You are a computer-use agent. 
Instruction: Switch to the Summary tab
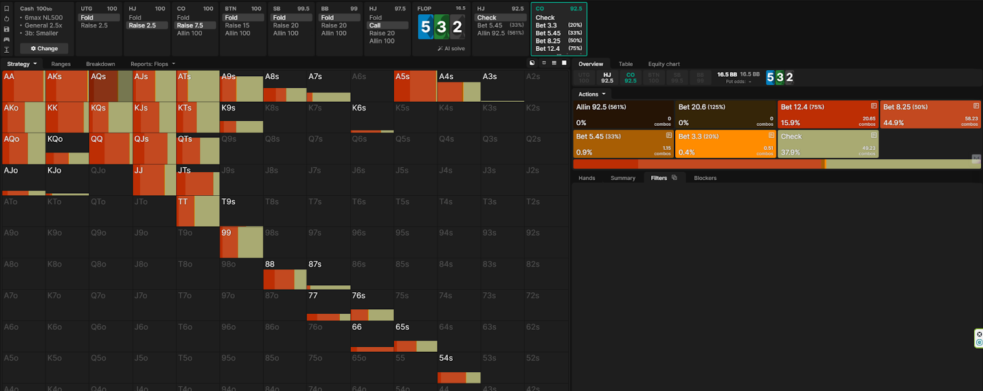click(623, 178)
